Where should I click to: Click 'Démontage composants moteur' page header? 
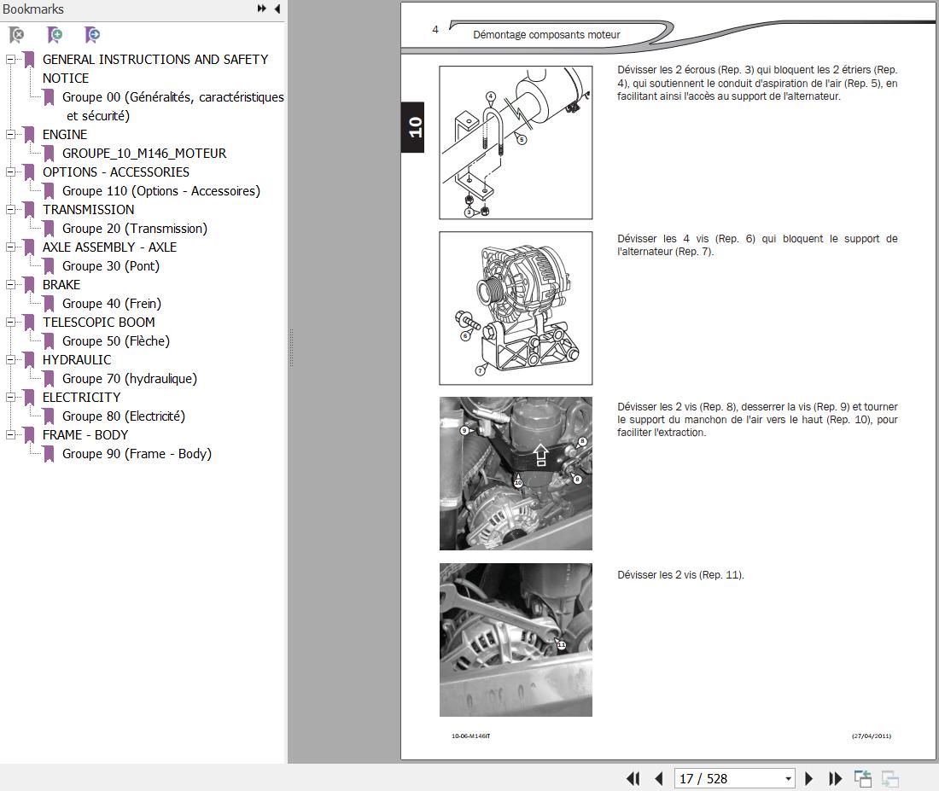pos(546,35)
